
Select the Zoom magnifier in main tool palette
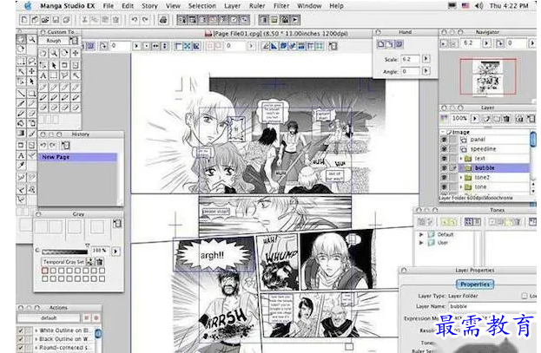[x=31, y=39]
